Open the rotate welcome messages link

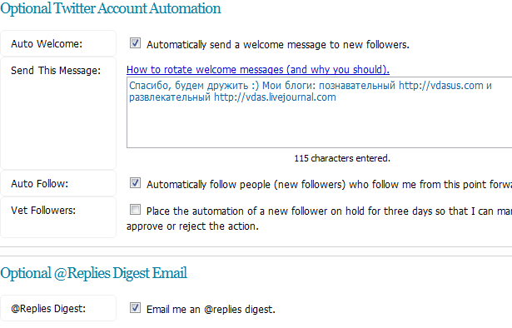click(258, 70)
